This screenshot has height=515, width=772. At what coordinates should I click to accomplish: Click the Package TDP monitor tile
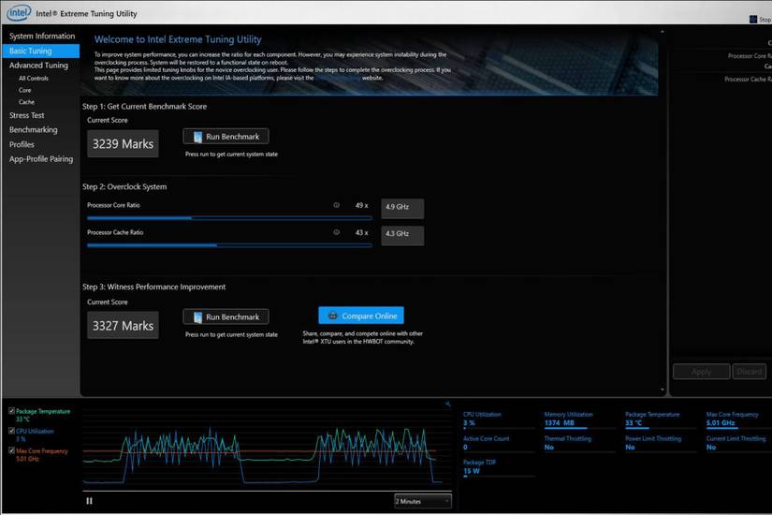497,467
